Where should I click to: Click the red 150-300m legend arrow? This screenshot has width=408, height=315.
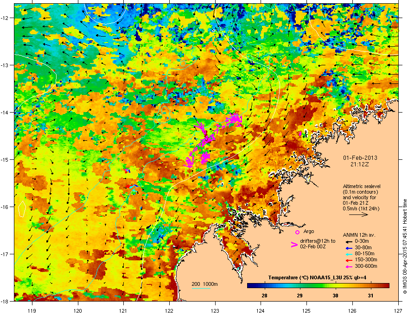(349, 260)
